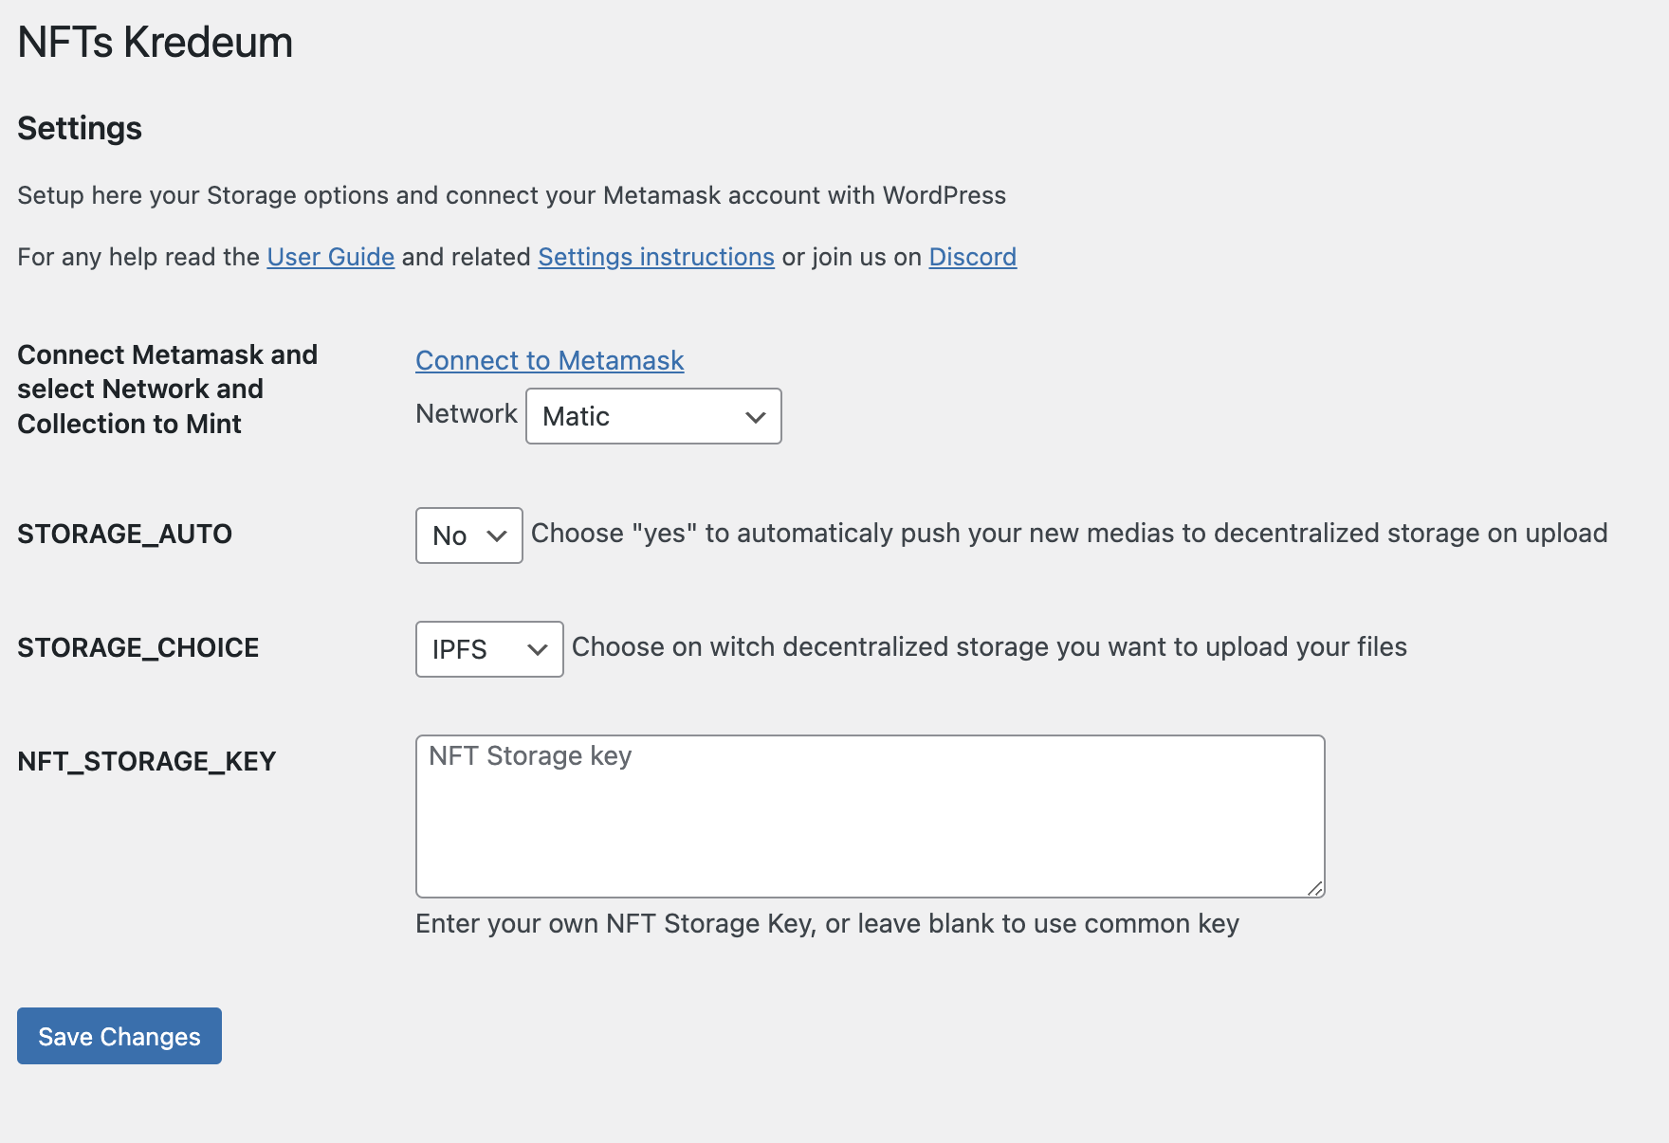Click the decentralized storage choice description
The image size is (1669, 1143).
[989, 646]
